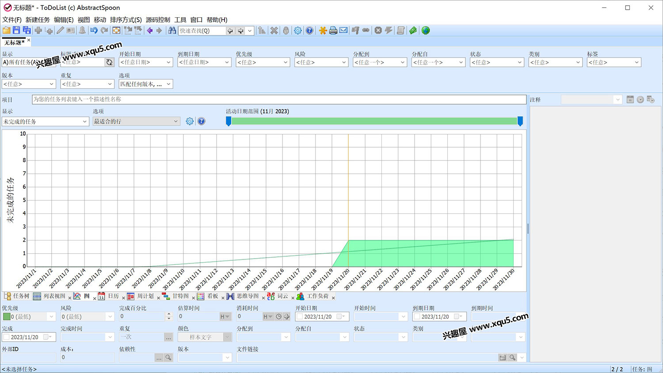Image resolution: width=663 pixels, height=373 pixels.
Task: Open the 优先级 filter dropdown
Action: [x=286, y=62]
